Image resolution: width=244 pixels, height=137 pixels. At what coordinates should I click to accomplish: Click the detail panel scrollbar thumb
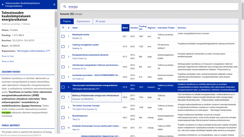click(x=56, y=19)
